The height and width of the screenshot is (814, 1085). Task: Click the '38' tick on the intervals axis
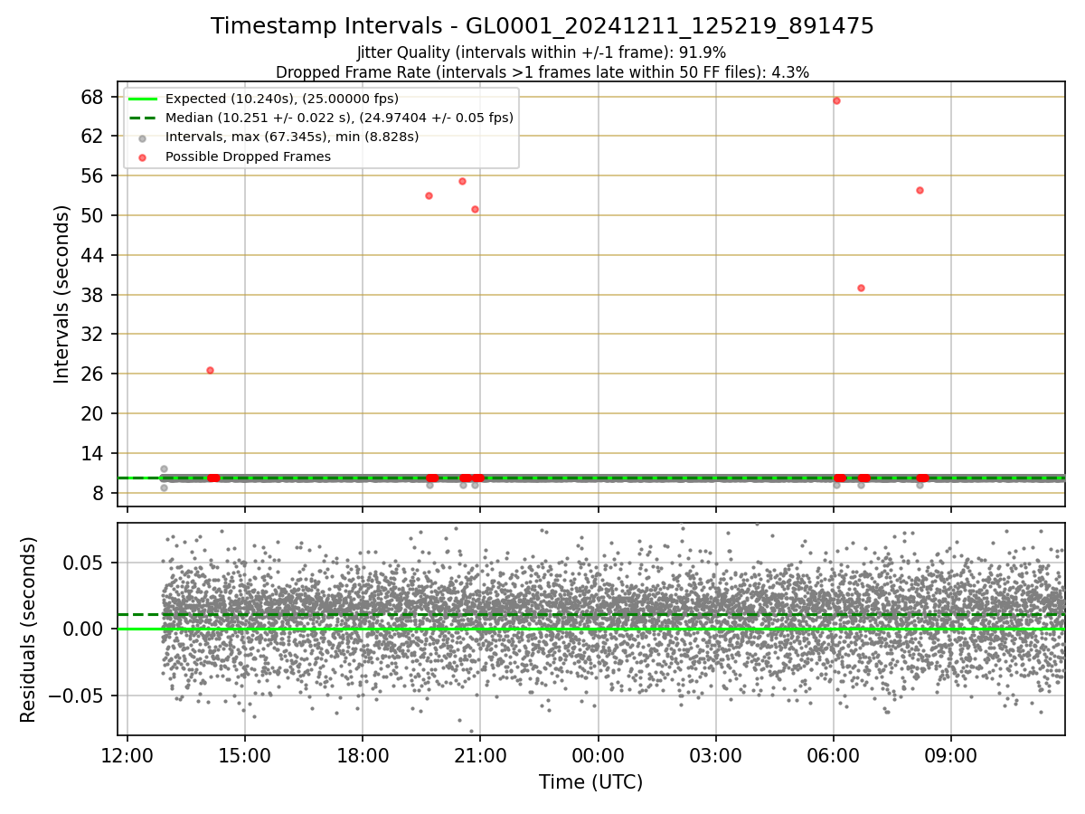93,295
